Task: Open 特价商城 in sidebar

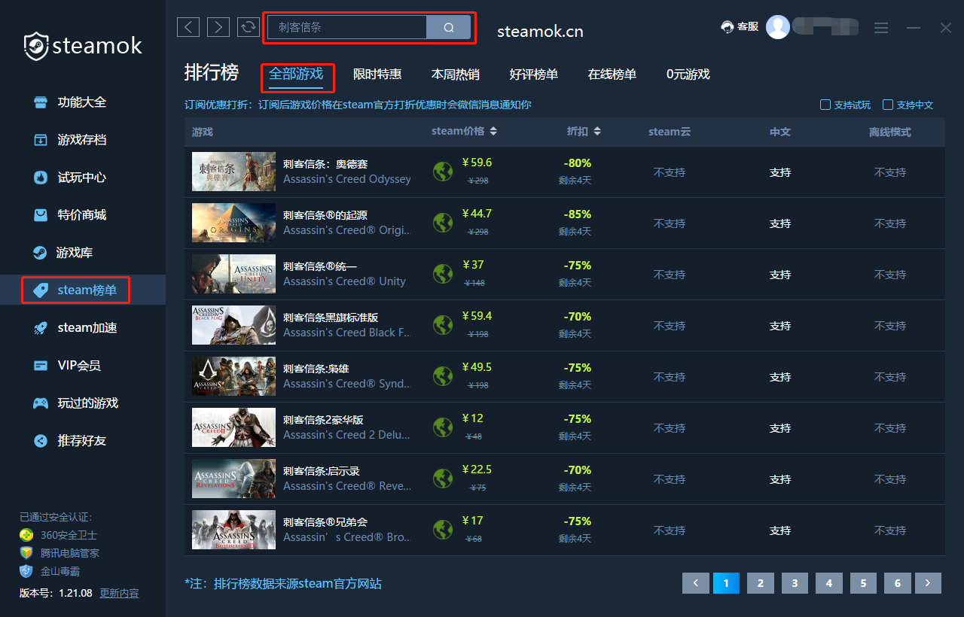Action: click(x=83, y=215)
